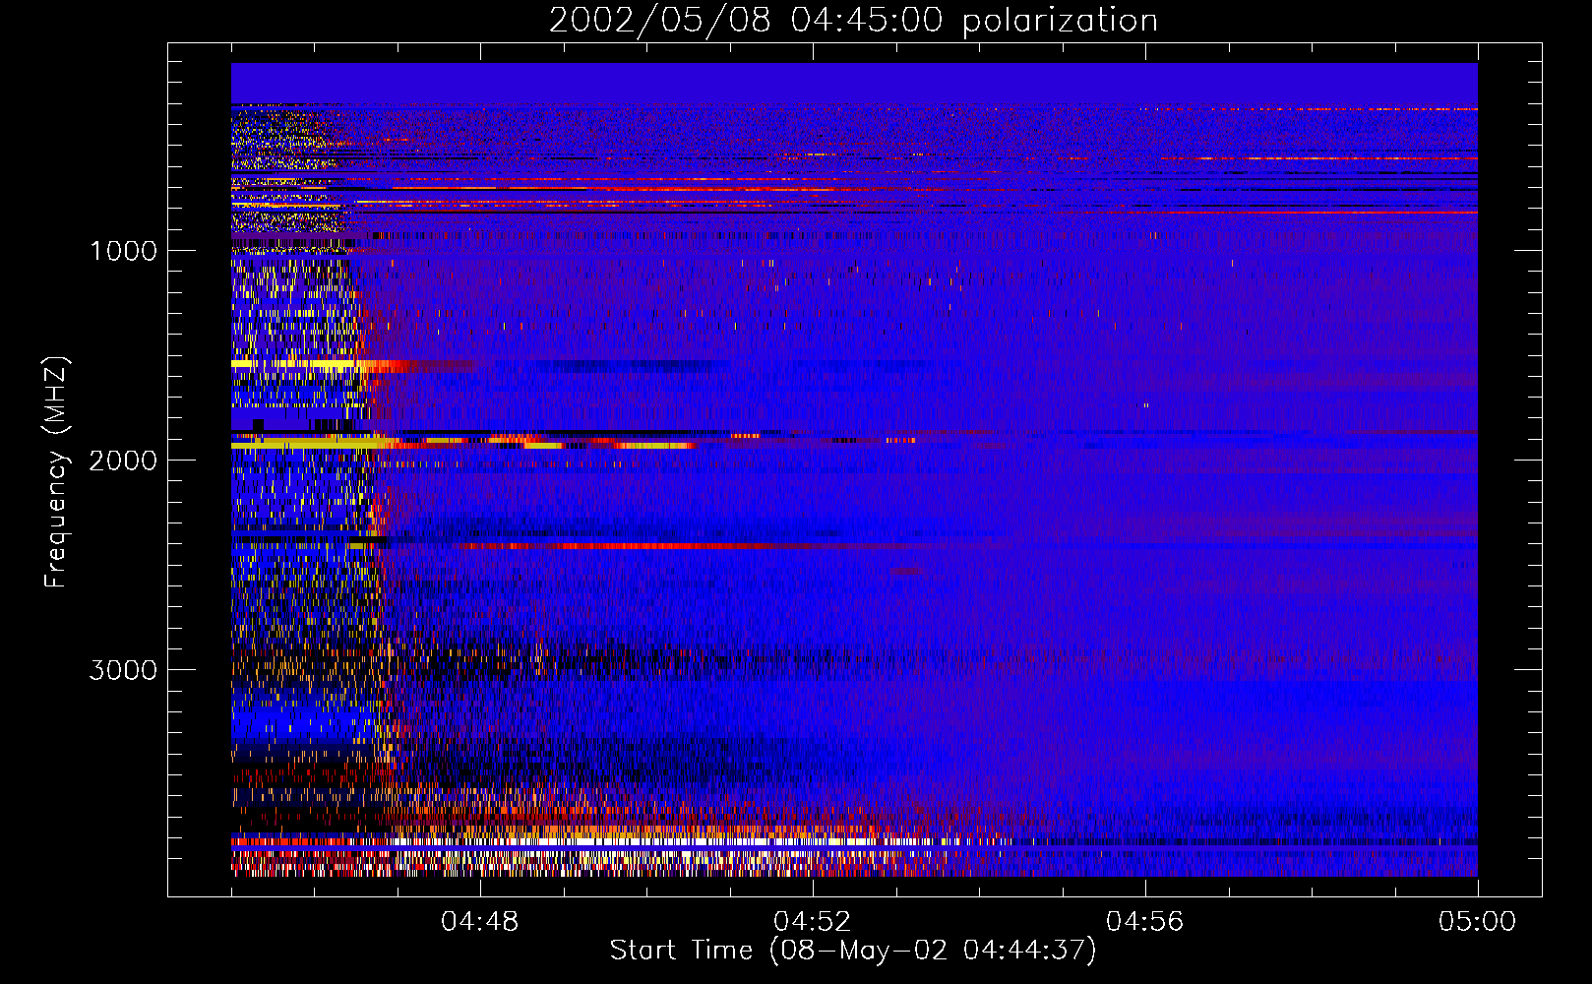Image resolution: width=1592 pixels, height=984 pixels.
Task: Click the 'Start Time (08-May-02 04:44:37)' label
Action: pos(853,951)
